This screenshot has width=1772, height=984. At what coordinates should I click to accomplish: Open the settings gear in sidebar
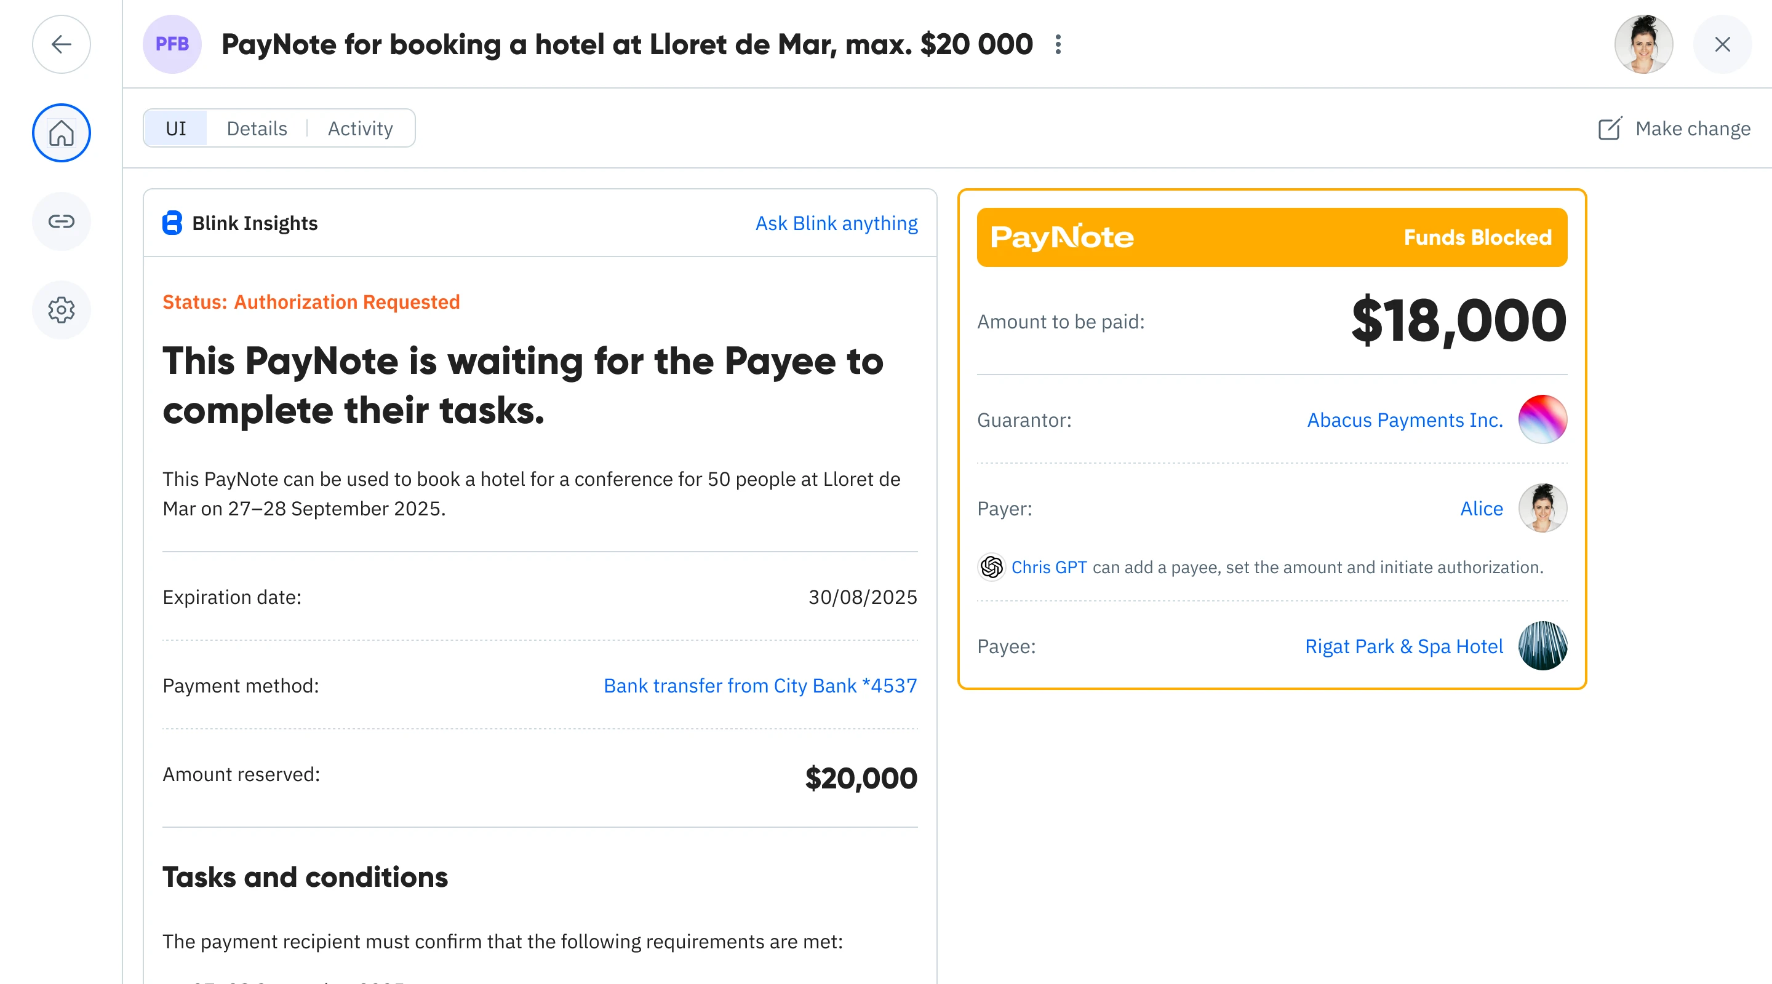click(x=62, y=310)
